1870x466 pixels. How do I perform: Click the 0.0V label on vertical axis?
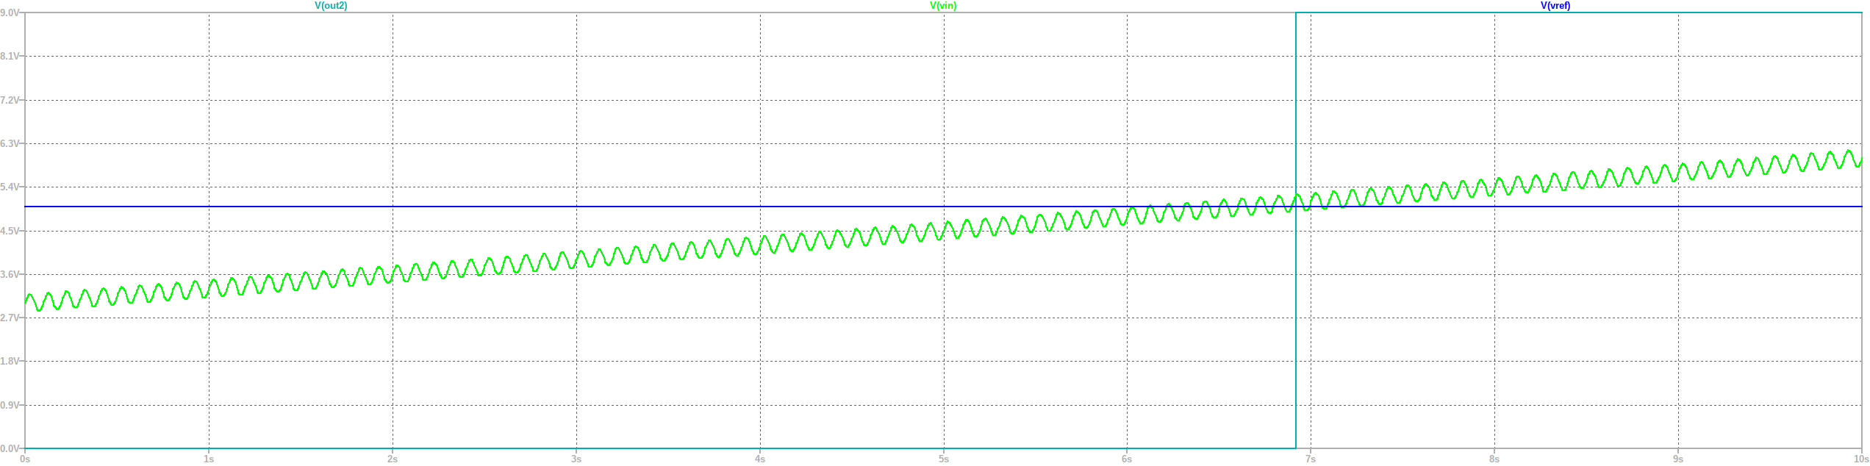[x=10, y=448]
